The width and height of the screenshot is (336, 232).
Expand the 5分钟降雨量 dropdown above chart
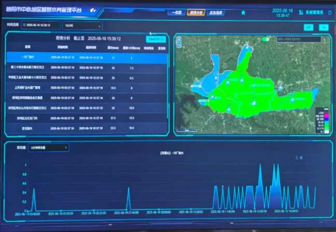point(48,148)
